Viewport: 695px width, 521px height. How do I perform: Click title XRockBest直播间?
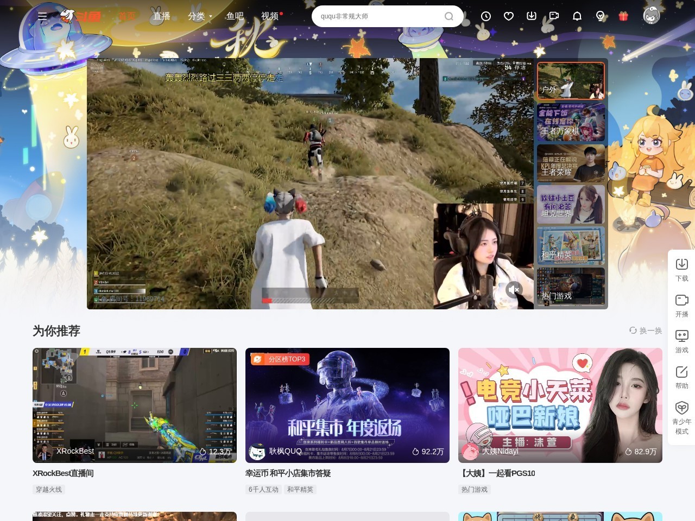(63, 473)
